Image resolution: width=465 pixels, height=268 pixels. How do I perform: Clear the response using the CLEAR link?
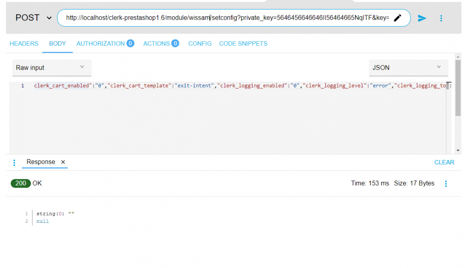point(444,162)
